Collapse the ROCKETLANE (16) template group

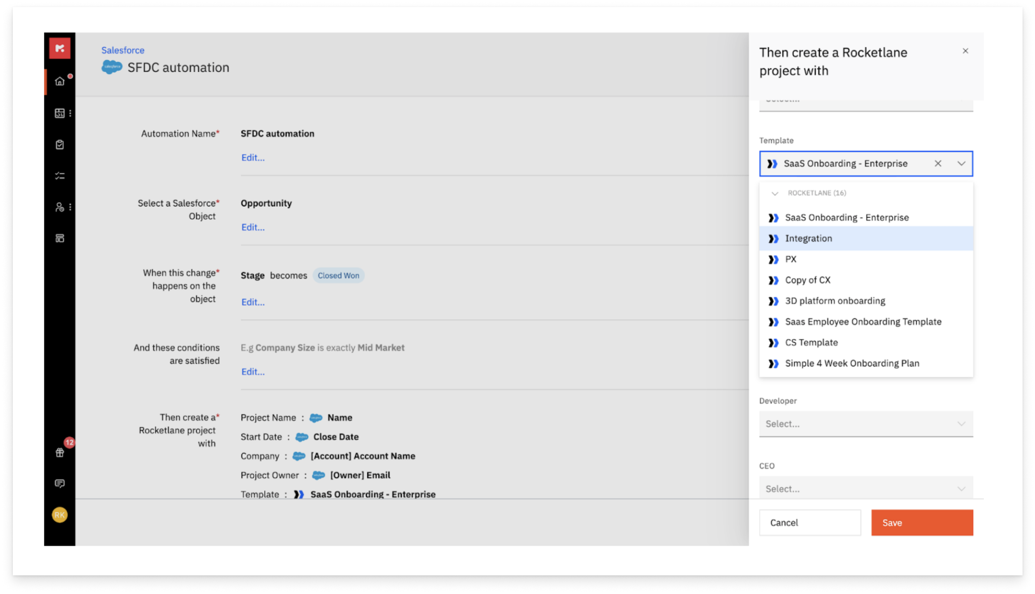tap(775, 194)
